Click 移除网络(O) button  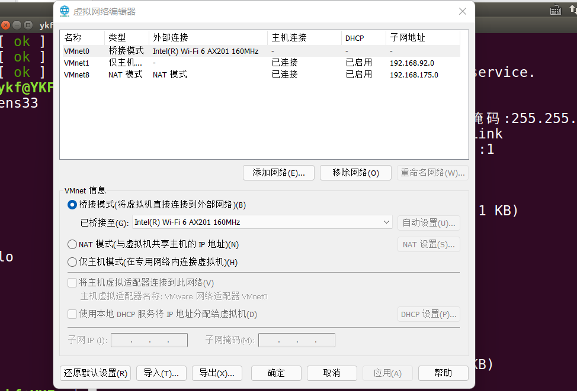pyautogui.click(x=355, y=173)
